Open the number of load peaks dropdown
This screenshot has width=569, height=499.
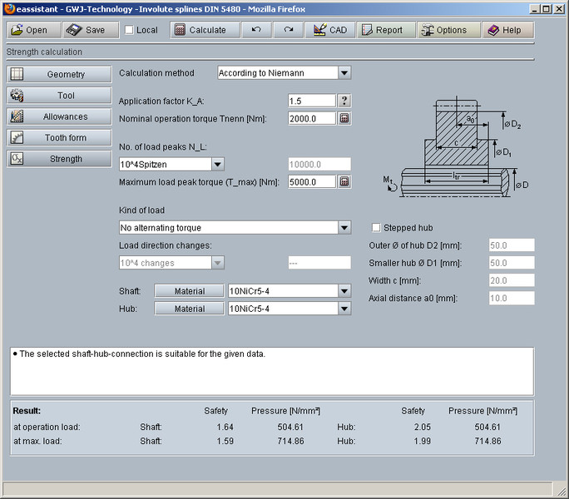218,165
